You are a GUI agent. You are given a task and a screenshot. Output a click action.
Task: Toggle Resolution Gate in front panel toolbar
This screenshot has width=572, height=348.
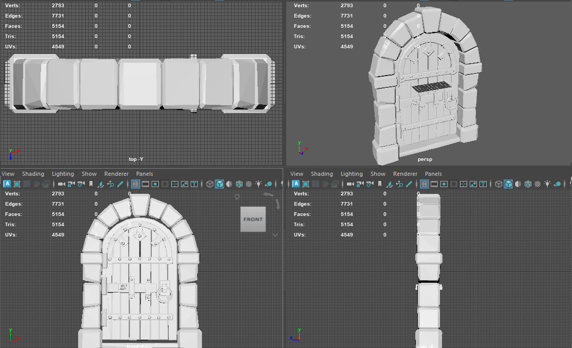point(155,184)
